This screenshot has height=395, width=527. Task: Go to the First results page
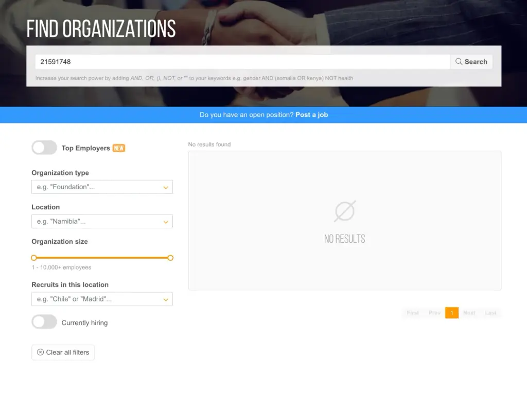click(413, 313)
